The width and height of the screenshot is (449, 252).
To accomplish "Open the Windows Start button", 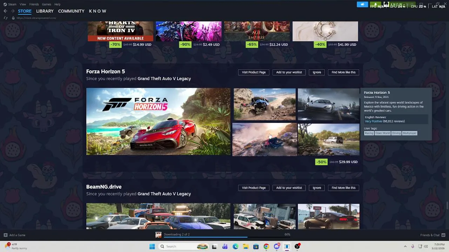I will (x=152, y=246).
